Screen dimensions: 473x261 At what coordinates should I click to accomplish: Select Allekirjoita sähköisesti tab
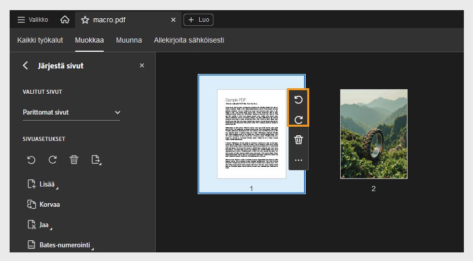click(x=189, y=40)
